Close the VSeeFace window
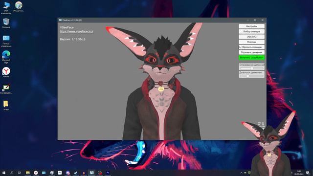Viewport: 313px width, 176px height. [x=263, y=20]
